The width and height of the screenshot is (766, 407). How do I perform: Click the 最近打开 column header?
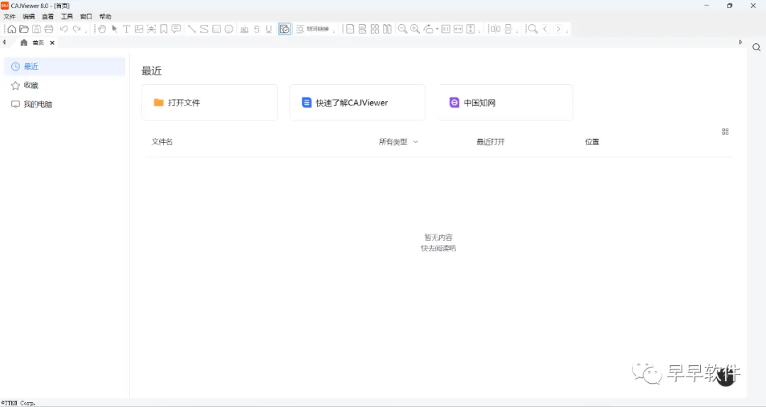pos(491,142)
